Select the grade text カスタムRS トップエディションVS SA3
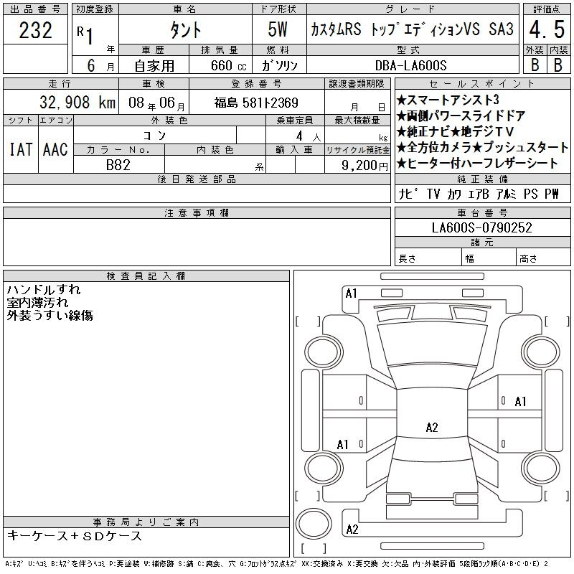Screen dimensions: 574x574 click(412, 29)
